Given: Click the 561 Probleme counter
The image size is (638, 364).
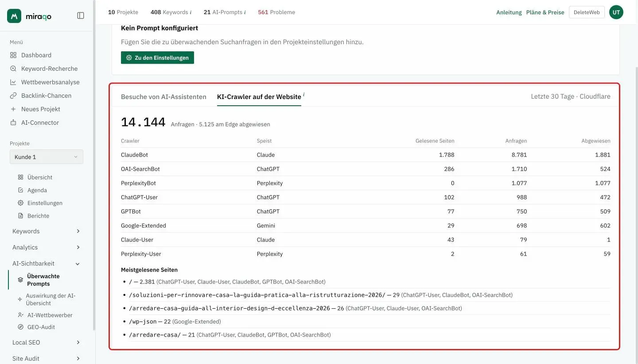Looking at the screenshot, I should click(276, 12).
